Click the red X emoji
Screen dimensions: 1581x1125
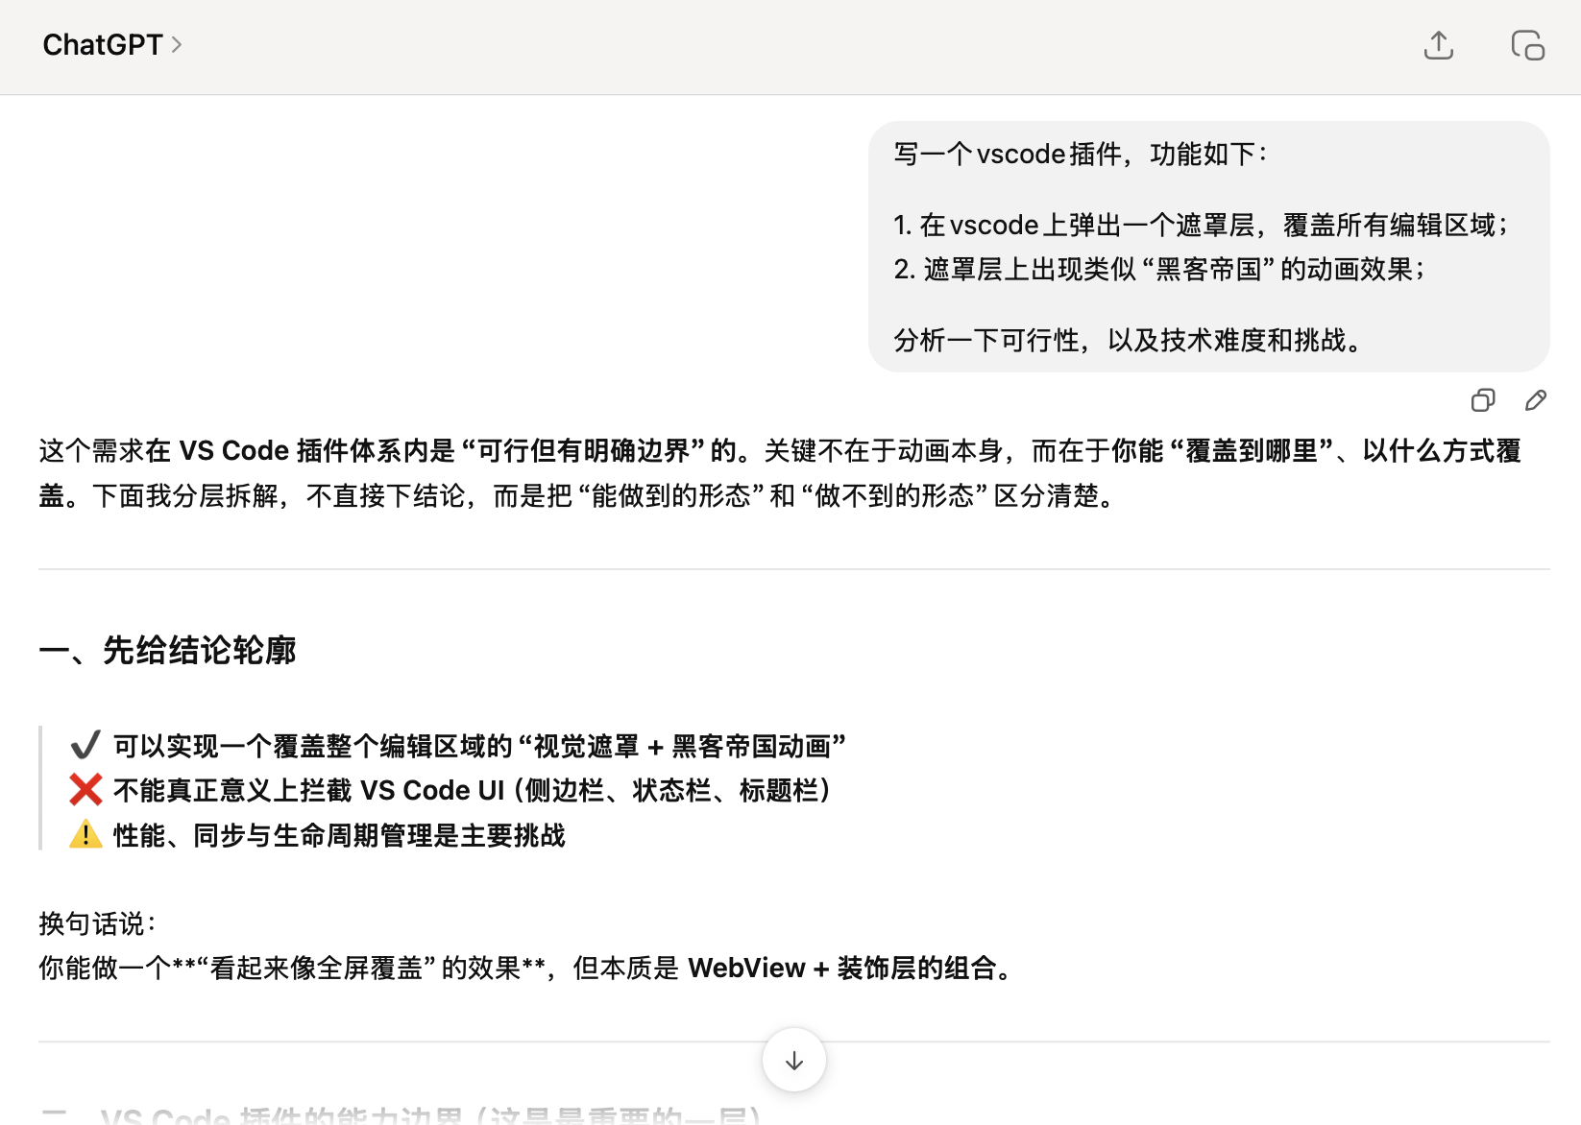point(85,790)
